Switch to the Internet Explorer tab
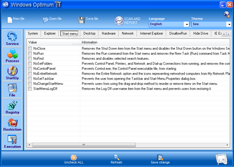 tap(151, 33)
